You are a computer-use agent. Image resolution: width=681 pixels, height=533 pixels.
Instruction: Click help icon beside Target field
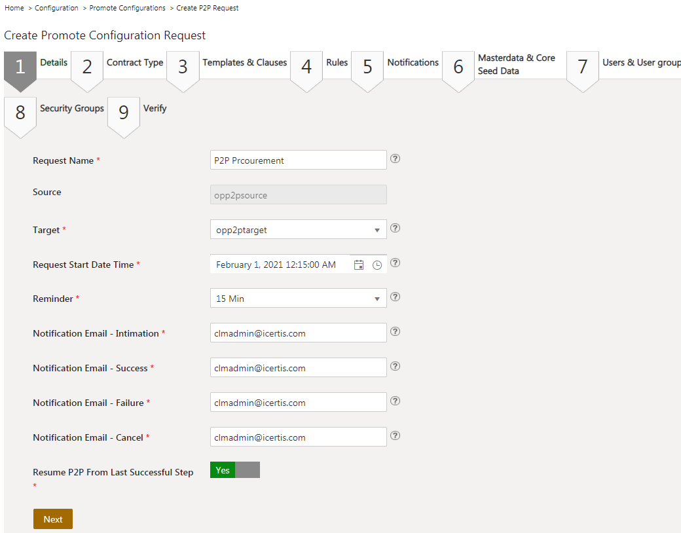(x=395, y=229)
